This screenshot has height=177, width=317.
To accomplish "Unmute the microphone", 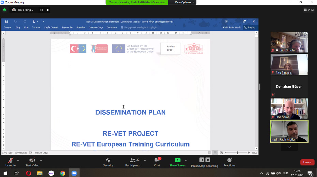I will click(11, 160).
